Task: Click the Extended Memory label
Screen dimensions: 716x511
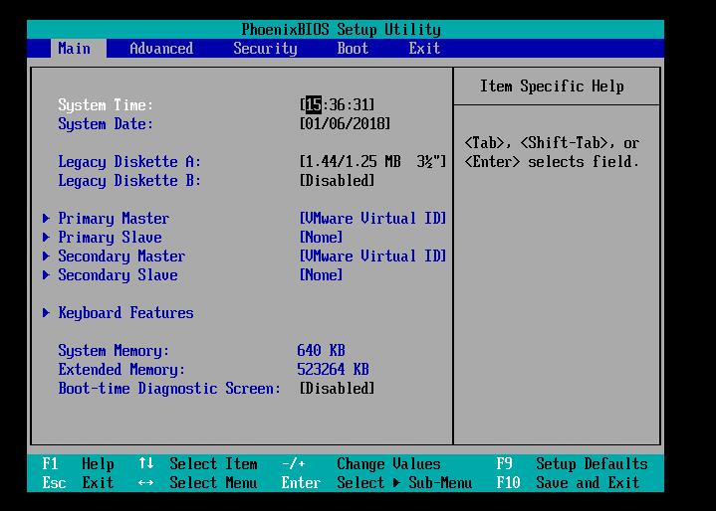Action: [x=121, y=370]
